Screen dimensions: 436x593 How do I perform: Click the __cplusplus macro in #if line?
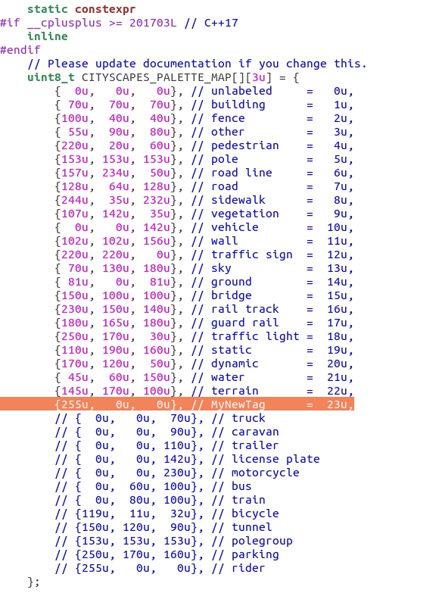(64, 23)
